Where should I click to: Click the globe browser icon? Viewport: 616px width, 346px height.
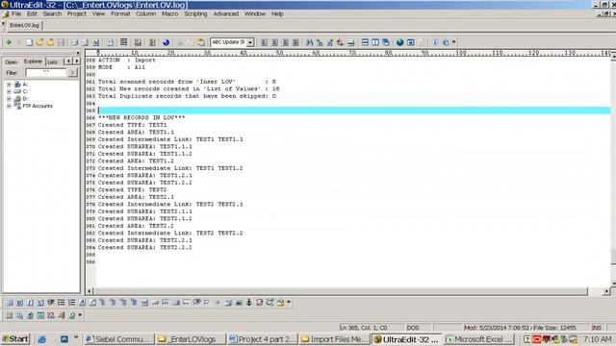(x=400, y=42)
